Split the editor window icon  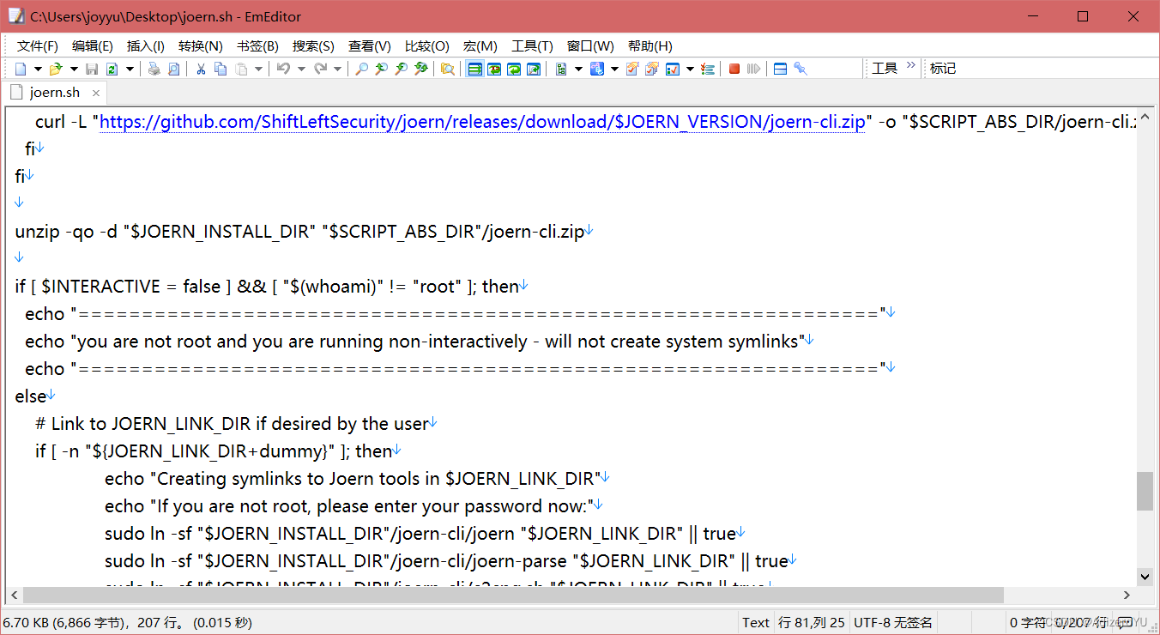coord(780,68)
